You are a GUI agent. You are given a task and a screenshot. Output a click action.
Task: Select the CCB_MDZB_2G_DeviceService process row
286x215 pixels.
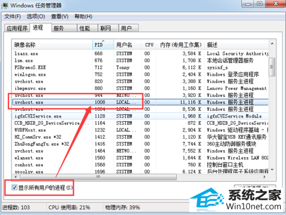pos(140,123)
